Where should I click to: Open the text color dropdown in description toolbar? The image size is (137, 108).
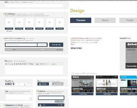[x=38, y=64]
